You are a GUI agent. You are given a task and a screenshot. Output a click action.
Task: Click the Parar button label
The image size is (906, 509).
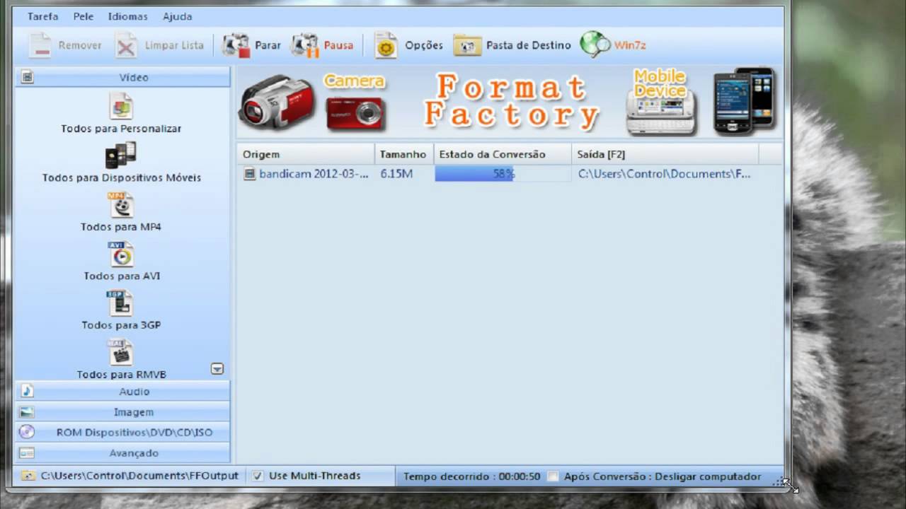(x=268, y=45)
